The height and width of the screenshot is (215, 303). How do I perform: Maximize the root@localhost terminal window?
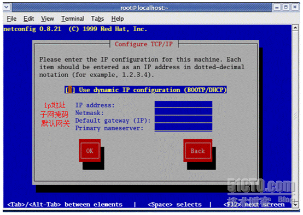[286, 8]
